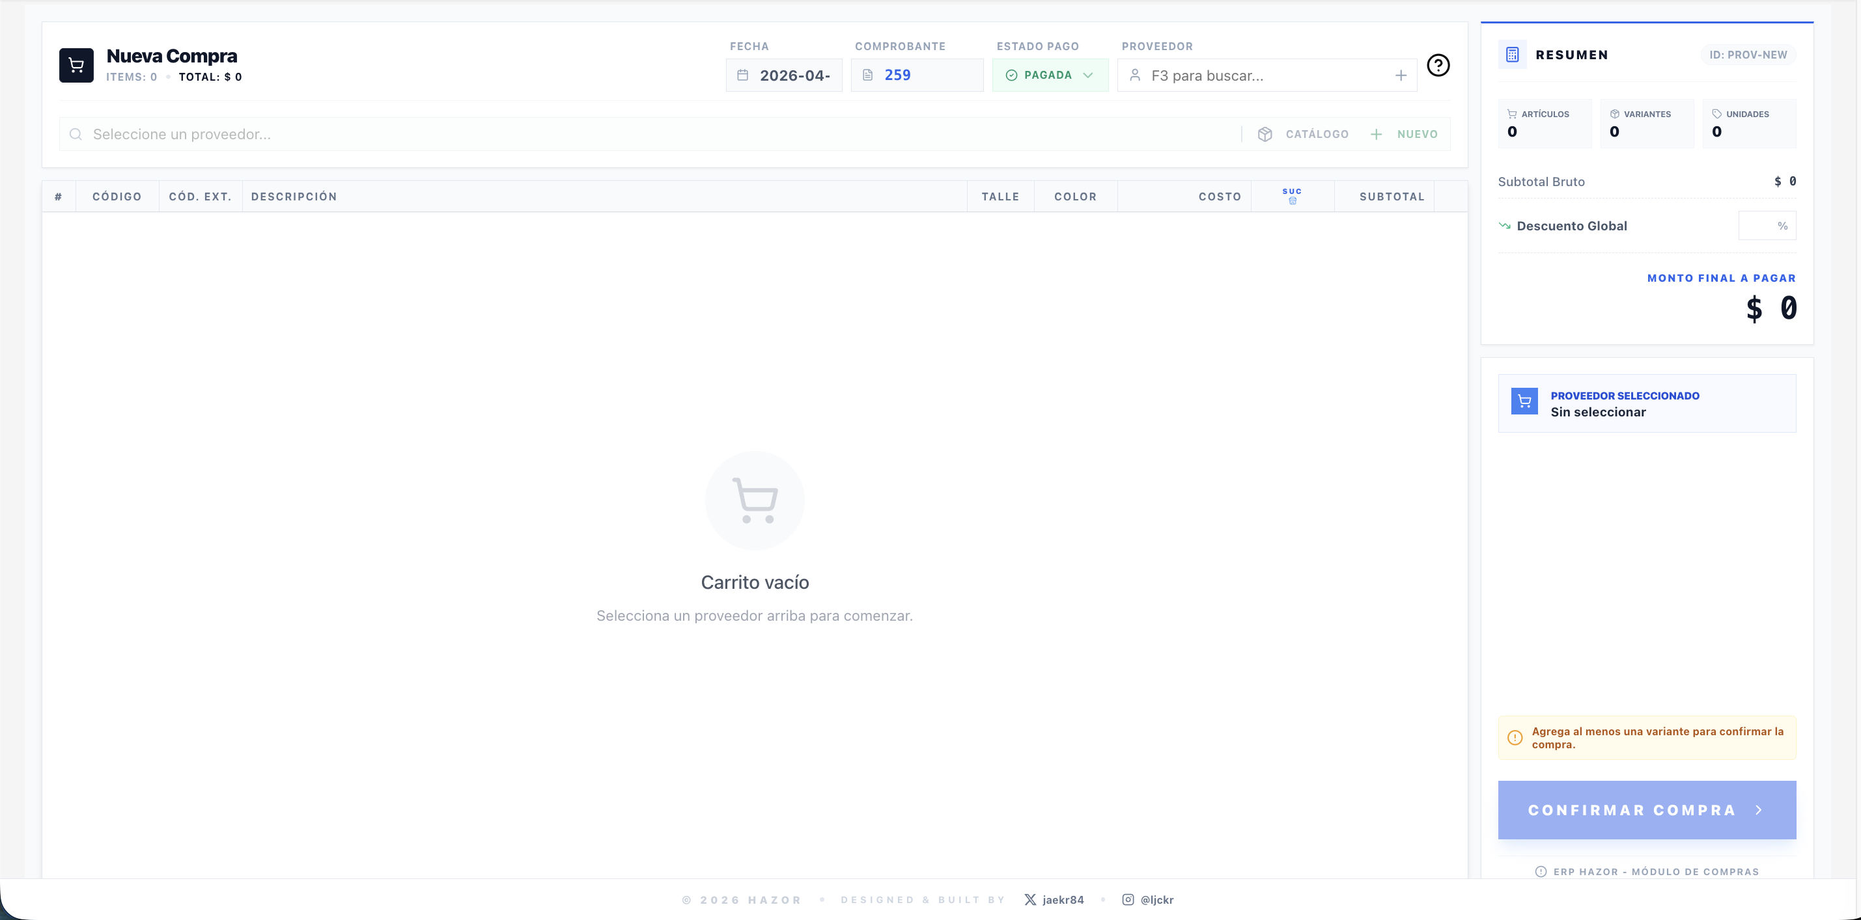Screen dimensions: 1861x920
Task: Click the blue cart icon in Proveedor Seleccionado
Action: point(1524,401)
